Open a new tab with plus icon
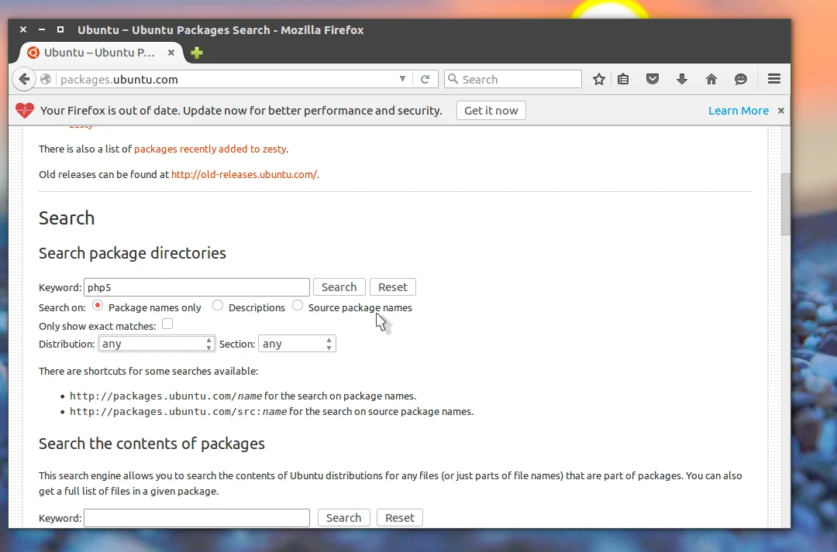This screenshot has width=837, height=552. coord(197,53)
